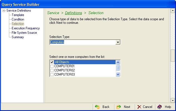Click the red X Cancel icon
The height and width of the screenshot is (111, 176).
coord(139,107)
